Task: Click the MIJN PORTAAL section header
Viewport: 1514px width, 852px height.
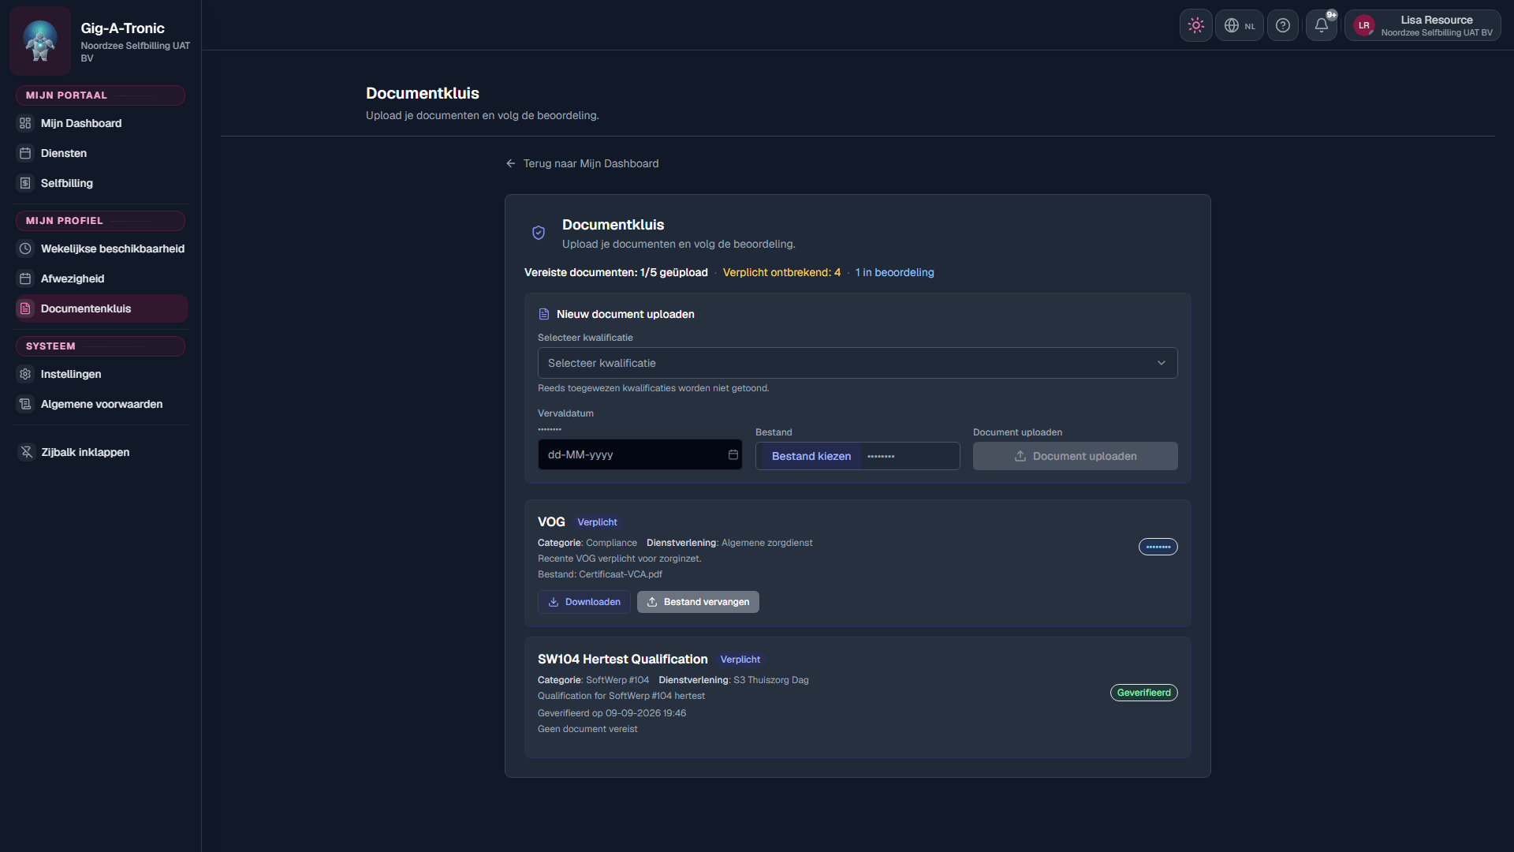Action: pyautogui.click(x=100, y=95)
